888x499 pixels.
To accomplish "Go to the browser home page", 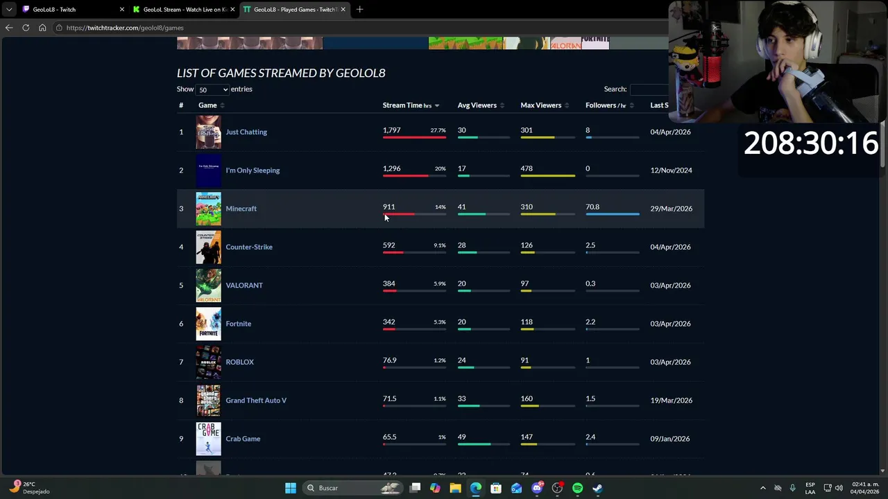I will [42, 28].
